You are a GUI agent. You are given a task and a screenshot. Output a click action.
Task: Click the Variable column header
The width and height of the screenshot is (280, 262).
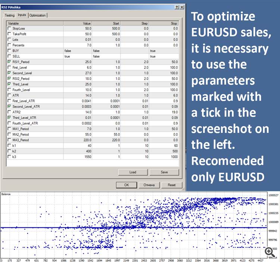click(35, 23)
